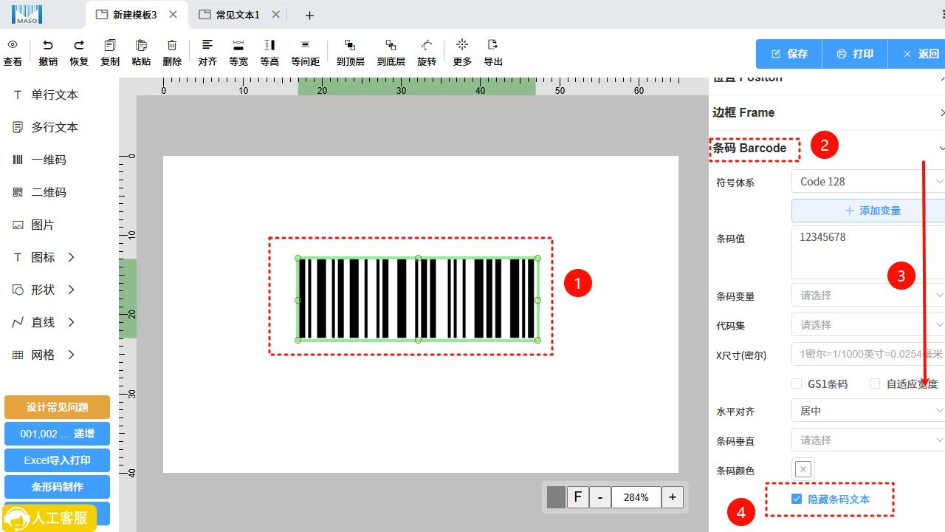Open the 符号体系 Code 128 dropdown
Screen dimensions: 945x532
[x=868, y=181]
